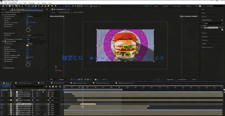Select the Type text tool
The height and width of the screenshot is (116, 225).
(39, 6)
